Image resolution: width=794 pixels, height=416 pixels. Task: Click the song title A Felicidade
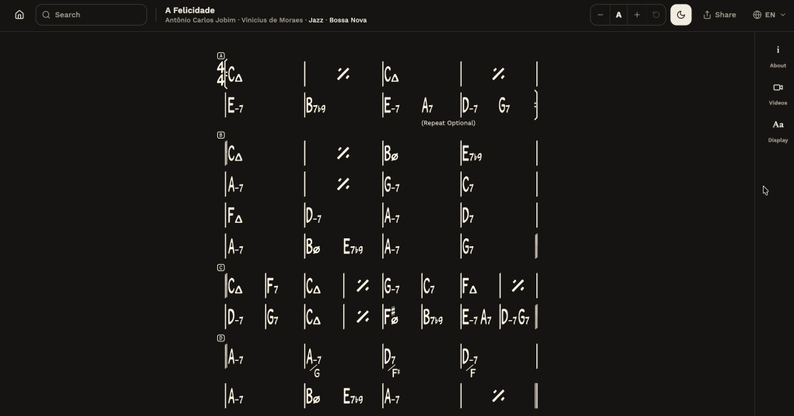click(190, 10)
